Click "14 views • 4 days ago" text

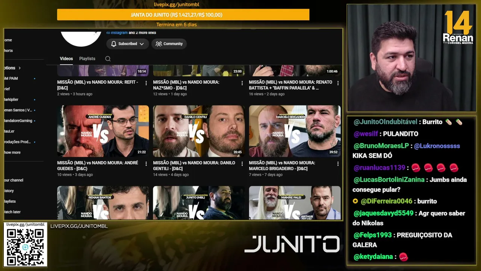click(x=171, y=175)
